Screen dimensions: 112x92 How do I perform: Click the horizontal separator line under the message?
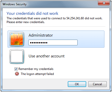point(56,27)
